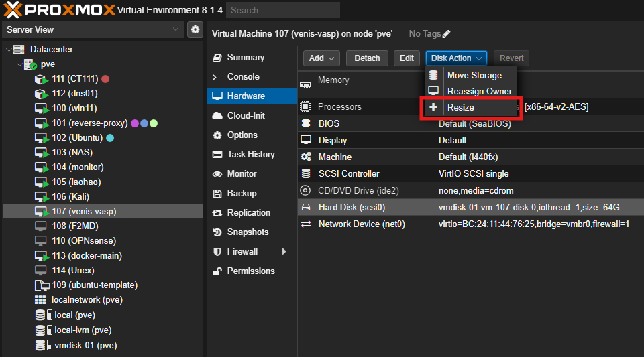This screenshot has width=644, height=357.
Task: Click the Proxmox logo
Action: pyautogui.click(x=58, y=10)
